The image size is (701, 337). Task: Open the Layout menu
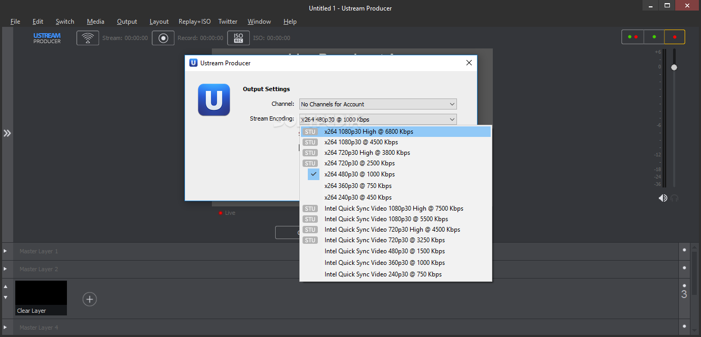[159, 22]
